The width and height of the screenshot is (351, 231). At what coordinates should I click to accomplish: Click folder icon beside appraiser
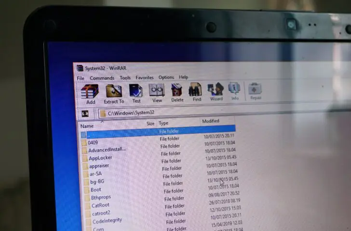point(85,167)
